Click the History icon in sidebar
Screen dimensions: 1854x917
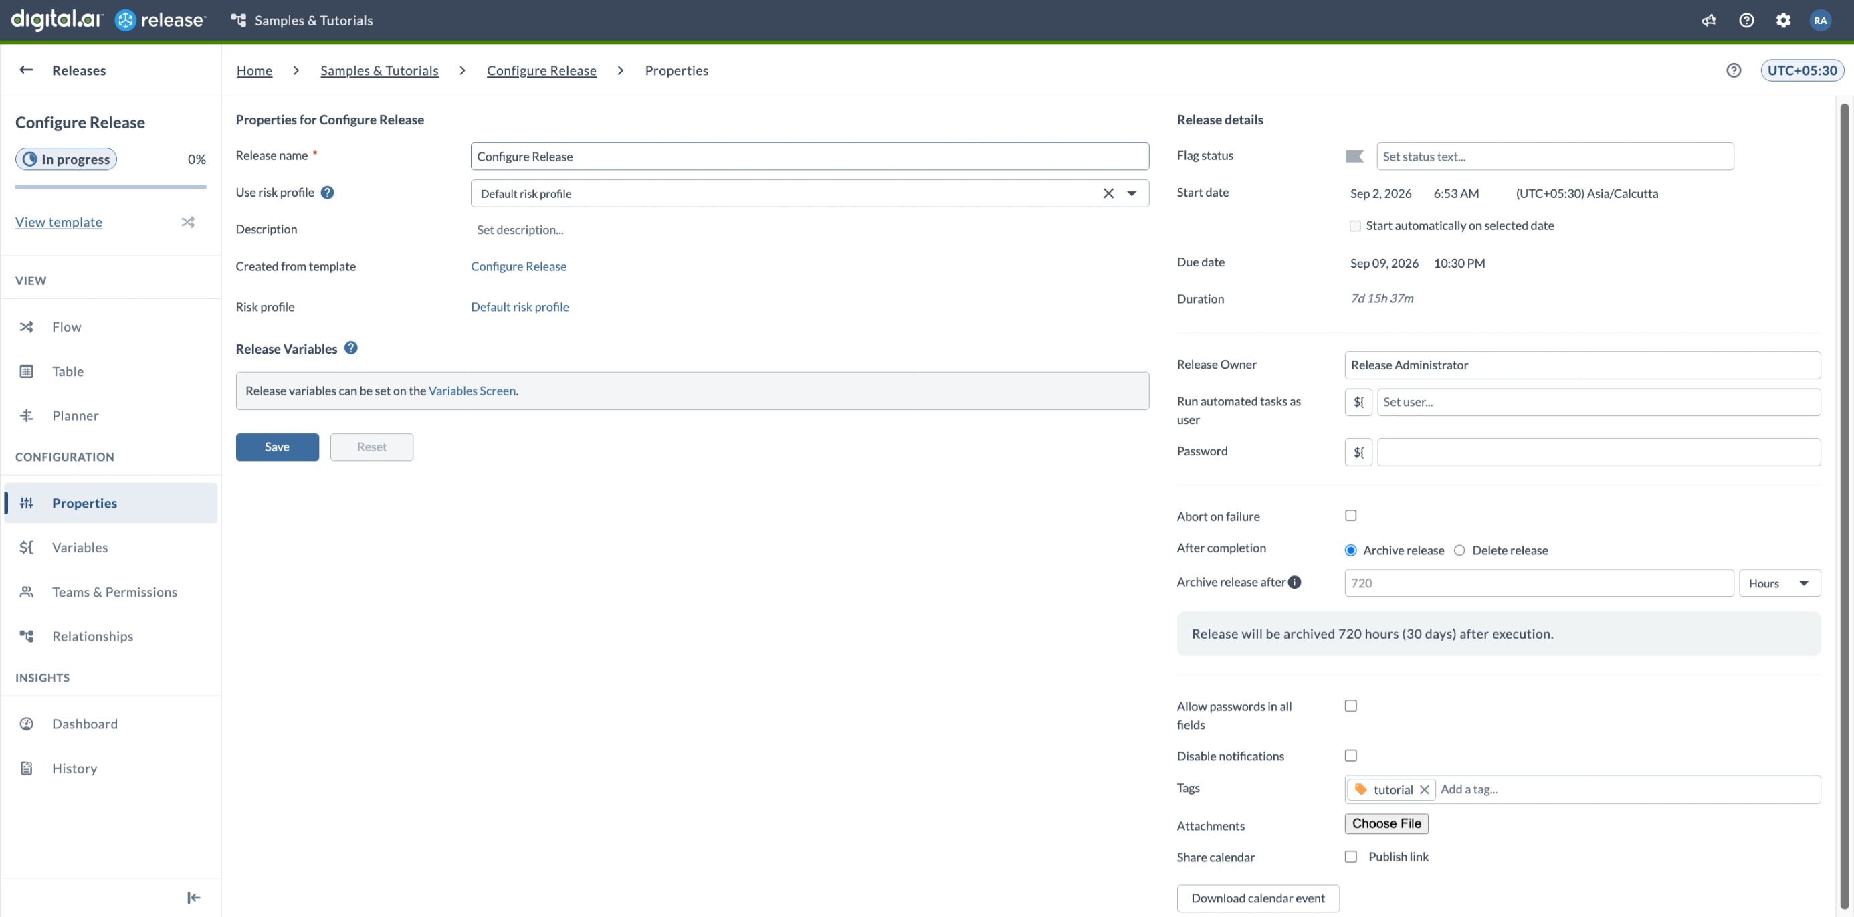tap(27, 768)
